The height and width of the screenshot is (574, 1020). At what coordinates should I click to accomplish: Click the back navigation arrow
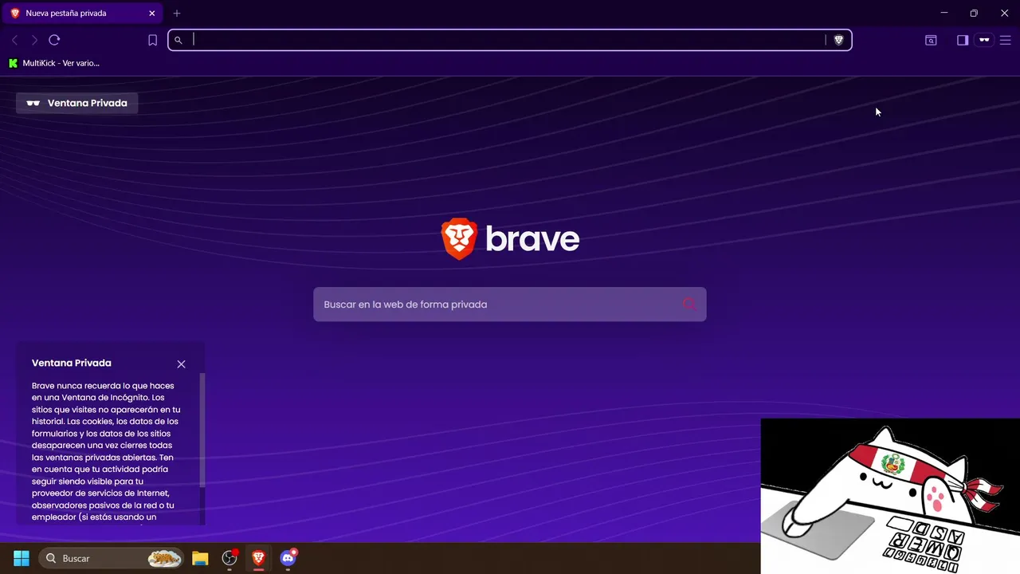click(14, 40)
